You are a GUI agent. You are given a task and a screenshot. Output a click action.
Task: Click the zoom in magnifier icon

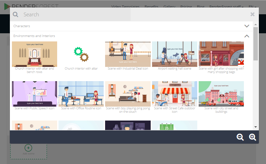(x=252, y=137)
